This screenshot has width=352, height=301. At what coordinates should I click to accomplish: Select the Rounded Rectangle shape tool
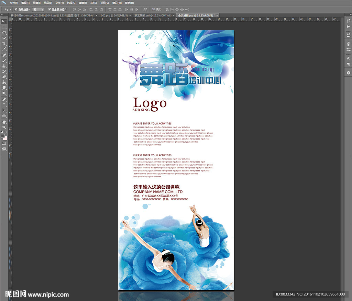pyautogui.click(x=4, y=116)
